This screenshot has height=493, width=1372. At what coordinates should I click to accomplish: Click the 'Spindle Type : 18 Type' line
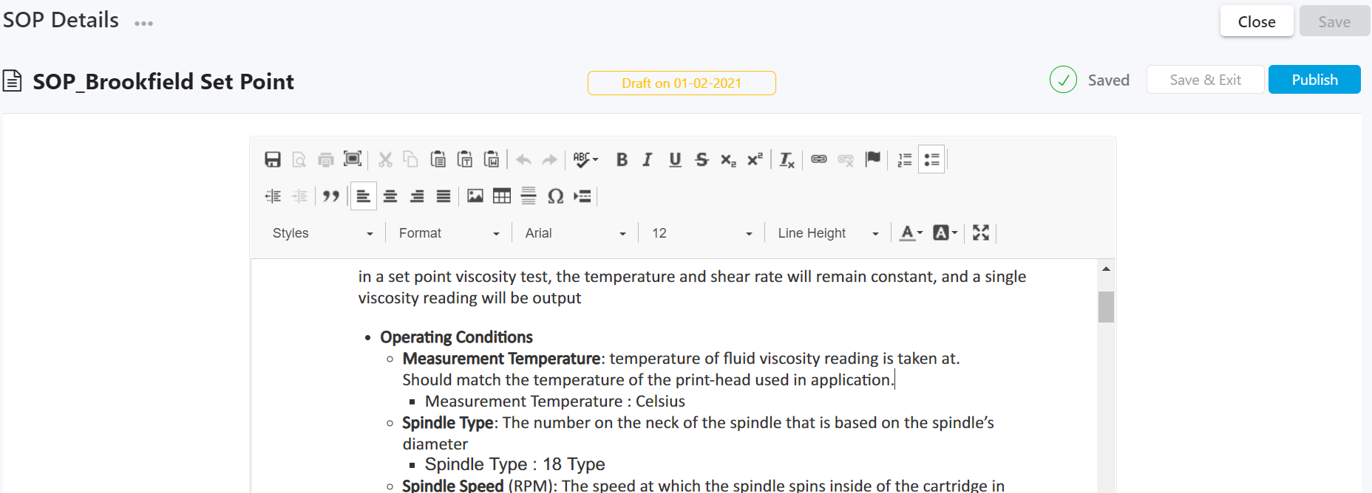click(x=514, y=464)
